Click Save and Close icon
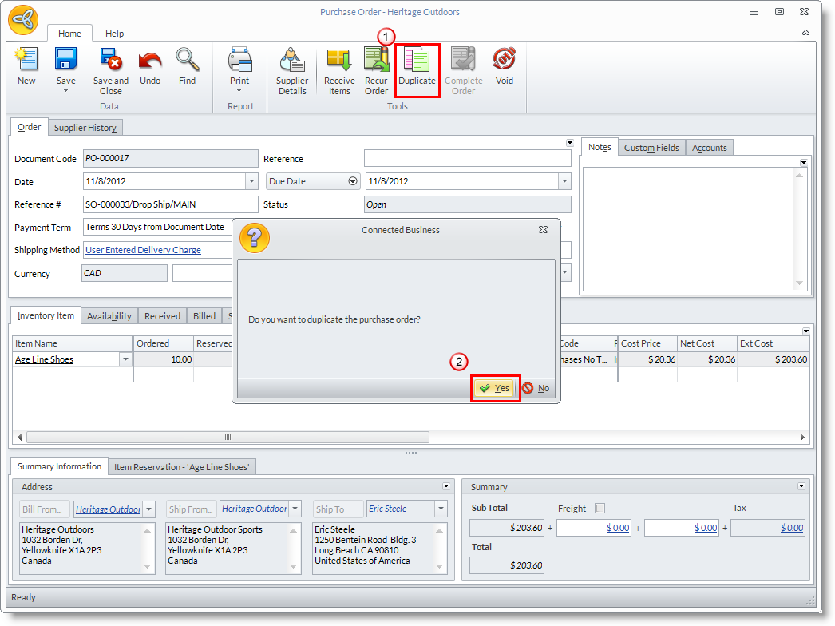This screenshot has height=626, width=835. click(110, 70)
